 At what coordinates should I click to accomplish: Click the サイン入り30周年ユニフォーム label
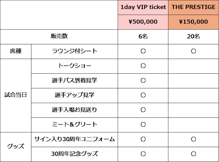74,139
